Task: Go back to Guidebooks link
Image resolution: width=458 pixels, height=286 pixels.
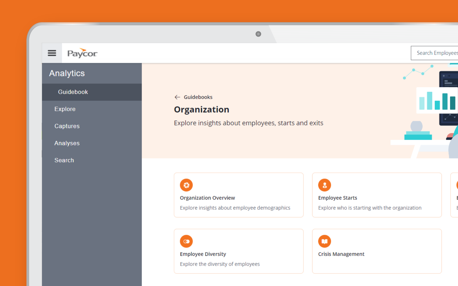Action: pos(198,97)
